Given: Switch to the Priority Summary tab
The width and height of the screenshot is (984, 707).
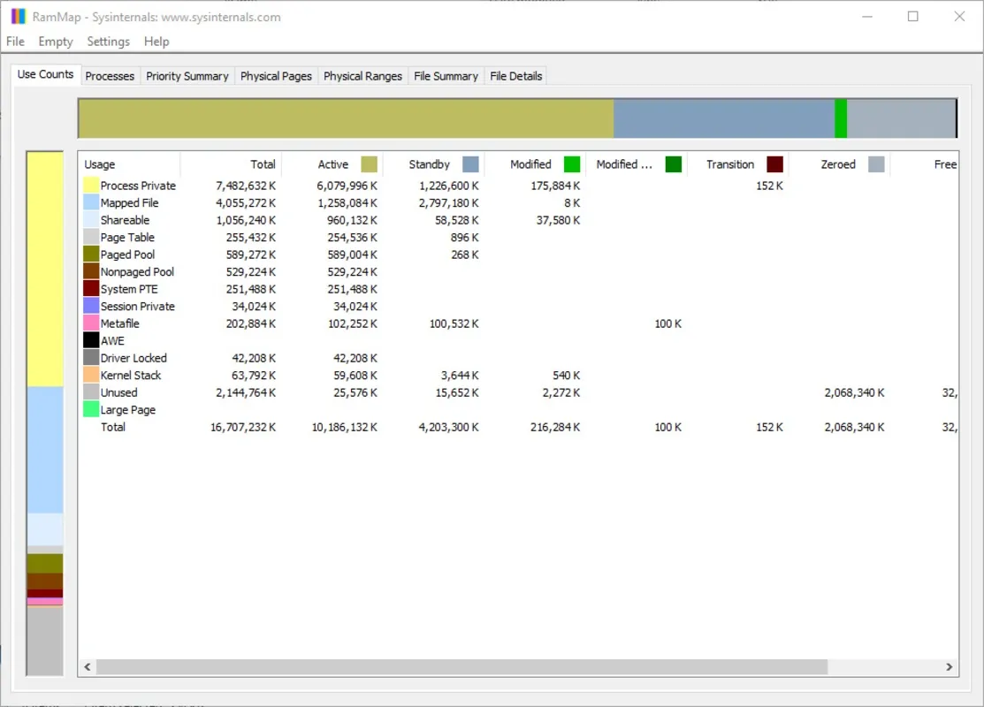Looking at the screenshot, I should (x=187, y=76).
